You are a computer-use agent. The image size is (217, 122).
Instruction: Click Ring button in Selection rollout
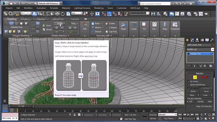(192, 95)
